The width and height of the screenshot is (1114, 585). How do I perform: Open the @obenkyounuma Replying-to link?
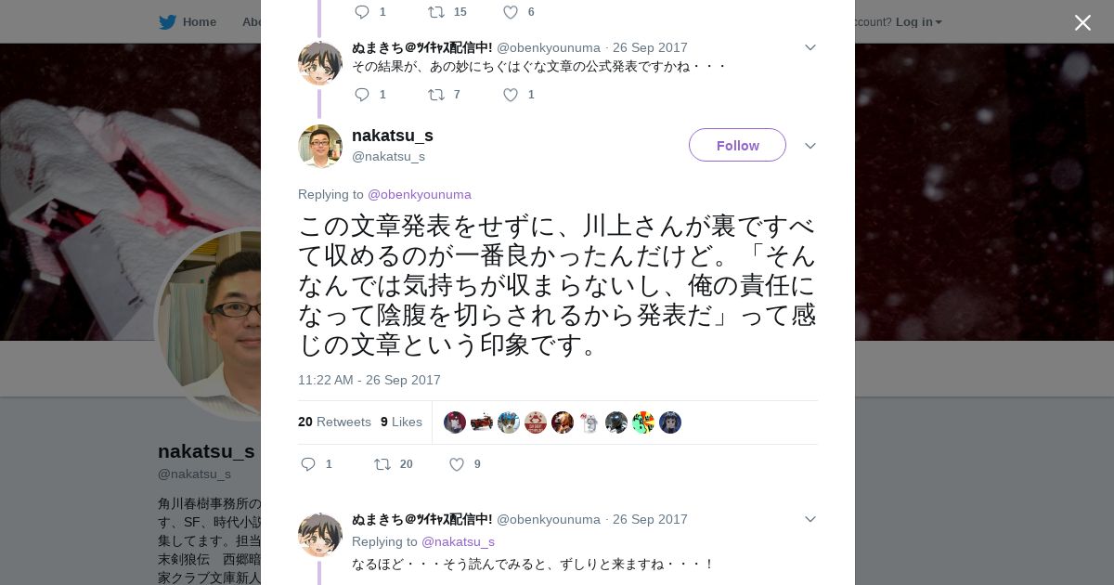point(420,194)
